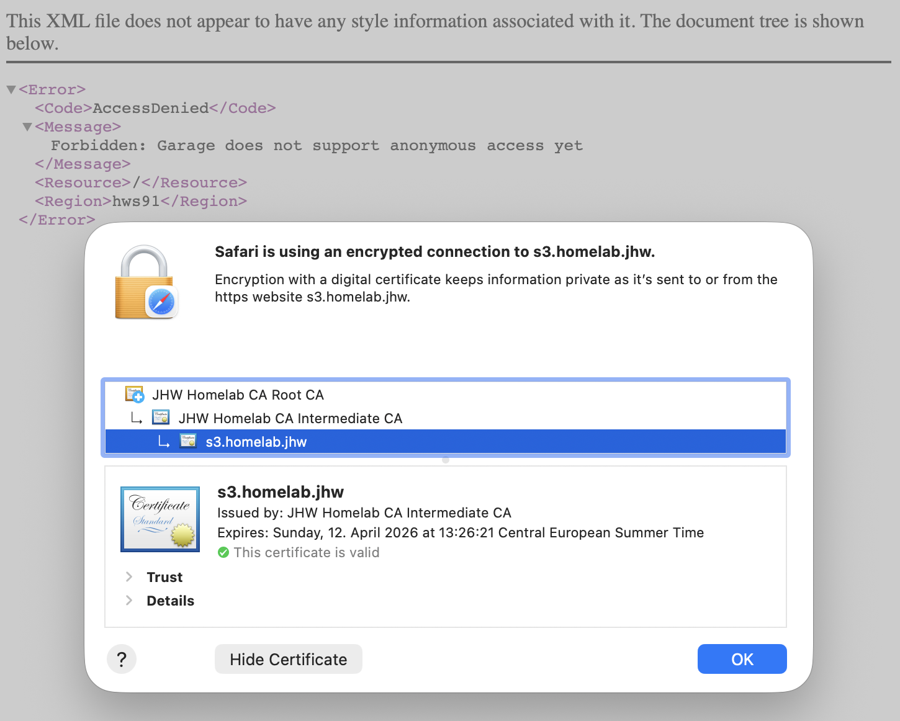Click the JHW Homelab CA Root CA certificate icon
Image resolution: width=900 pixels, height=721 pixels.
click(x=135, y=395)
